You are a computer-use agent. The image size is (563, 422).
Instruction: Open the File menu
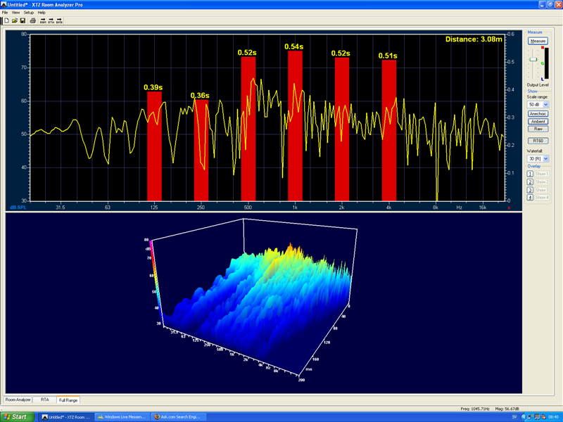tap(5, 12)
